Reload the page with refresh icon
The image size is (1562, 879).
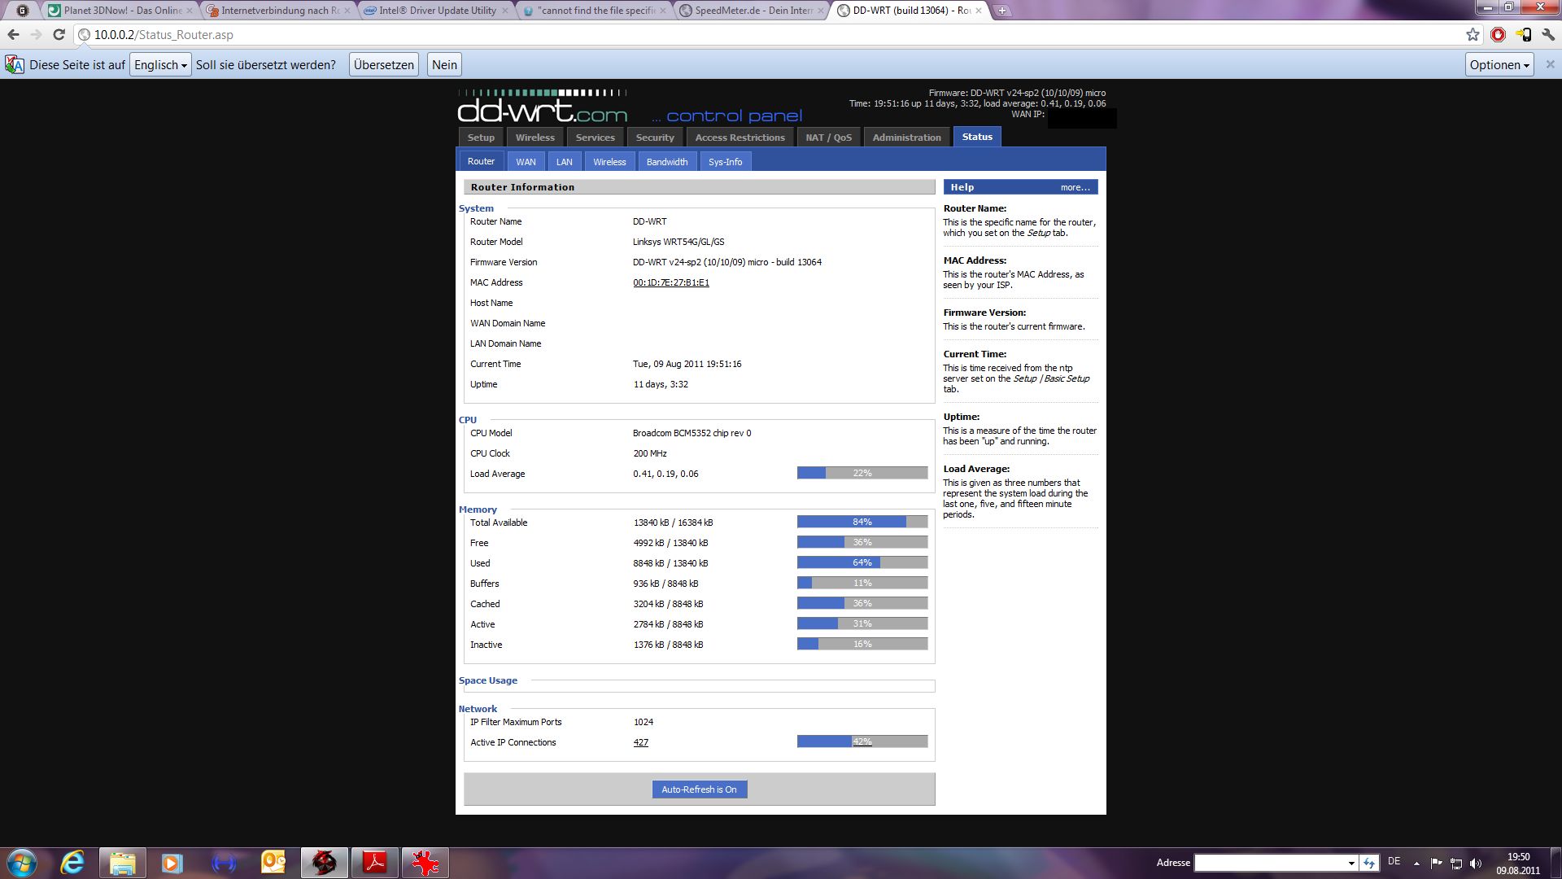pyautogui.click(x=59, y=35)
